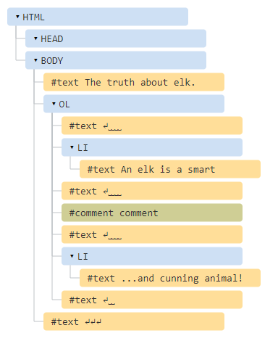This screenshot has width=278, height=341.
Task: Select the last text node with three newlines
Action: pos(134,321)
